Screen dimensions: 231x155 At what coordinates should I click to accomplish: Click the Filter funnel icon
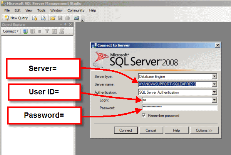pos(47,31)
